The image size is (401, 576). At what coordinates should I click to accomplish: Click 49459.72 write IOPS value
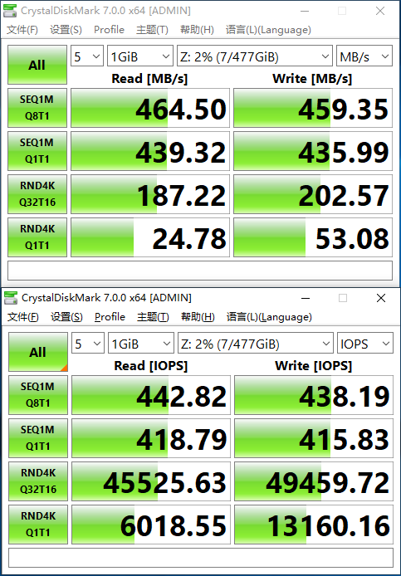[314, 481]
